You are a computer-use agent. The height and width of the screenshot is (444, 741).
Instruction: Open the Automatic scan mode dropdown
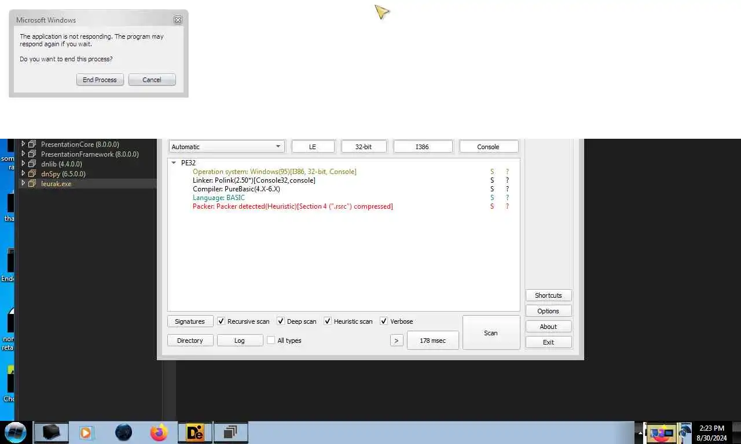click(x=226, y=147)
